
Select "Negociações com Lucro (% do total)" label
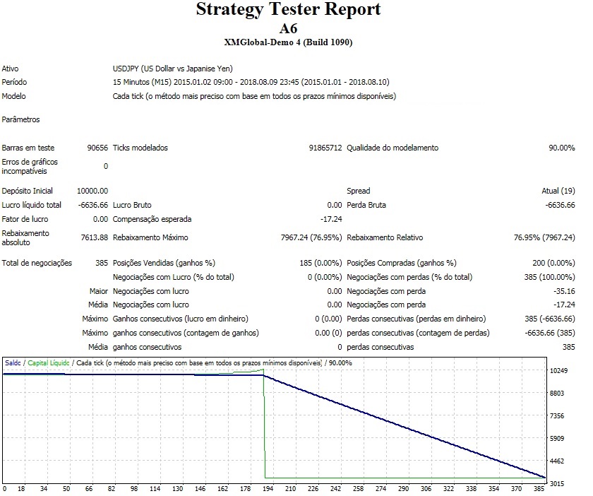[173, 277]
